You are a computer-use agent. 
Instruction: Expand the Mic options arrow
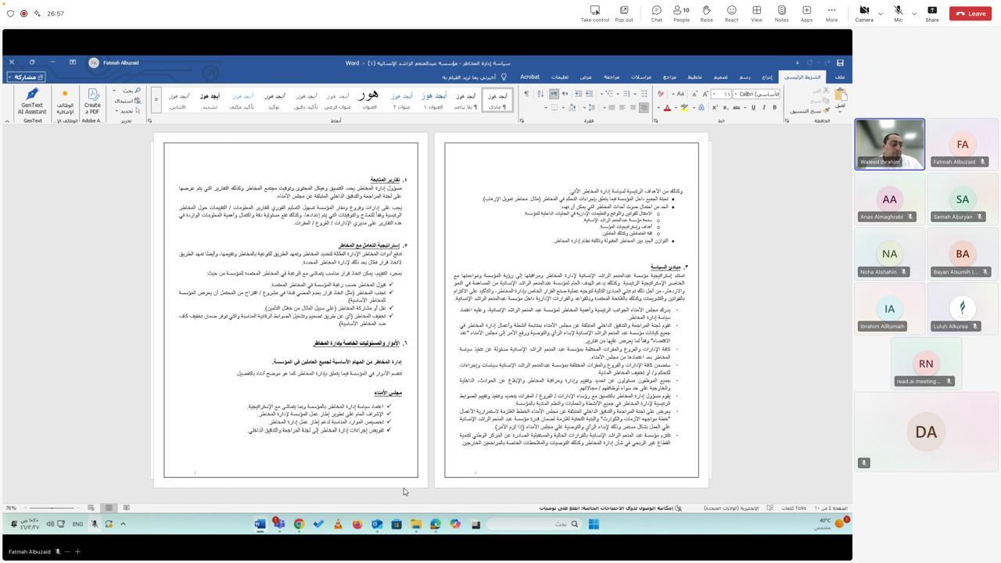pyautogui.click(x=914, y=13)
